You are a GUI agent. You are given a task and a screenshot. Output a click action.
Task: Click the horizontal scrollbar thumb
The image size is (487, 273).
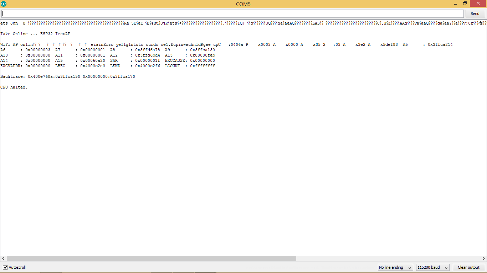pos(151,258)
